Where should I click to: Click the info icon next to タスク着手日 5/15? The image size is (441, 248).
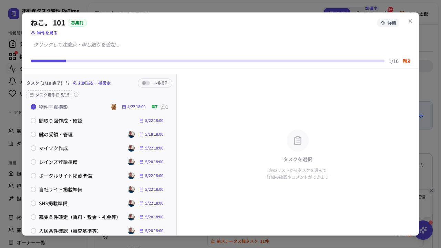pyautogui.click(x=76, y=95)
